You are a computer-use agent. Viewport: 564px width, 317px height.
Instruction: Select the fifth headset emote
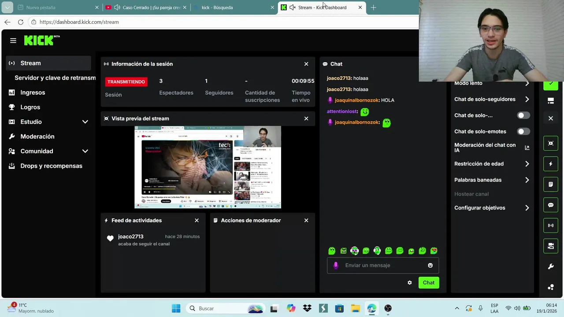[377, 251]
